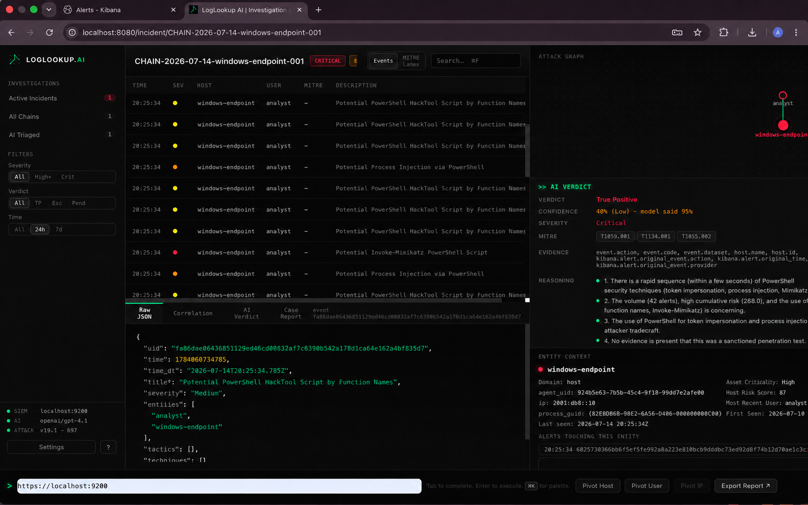Viewport: 808px width, 505px height.
Task: Click the ATT&CK v19.1 status entry
Action: click(x=42, y=431)
